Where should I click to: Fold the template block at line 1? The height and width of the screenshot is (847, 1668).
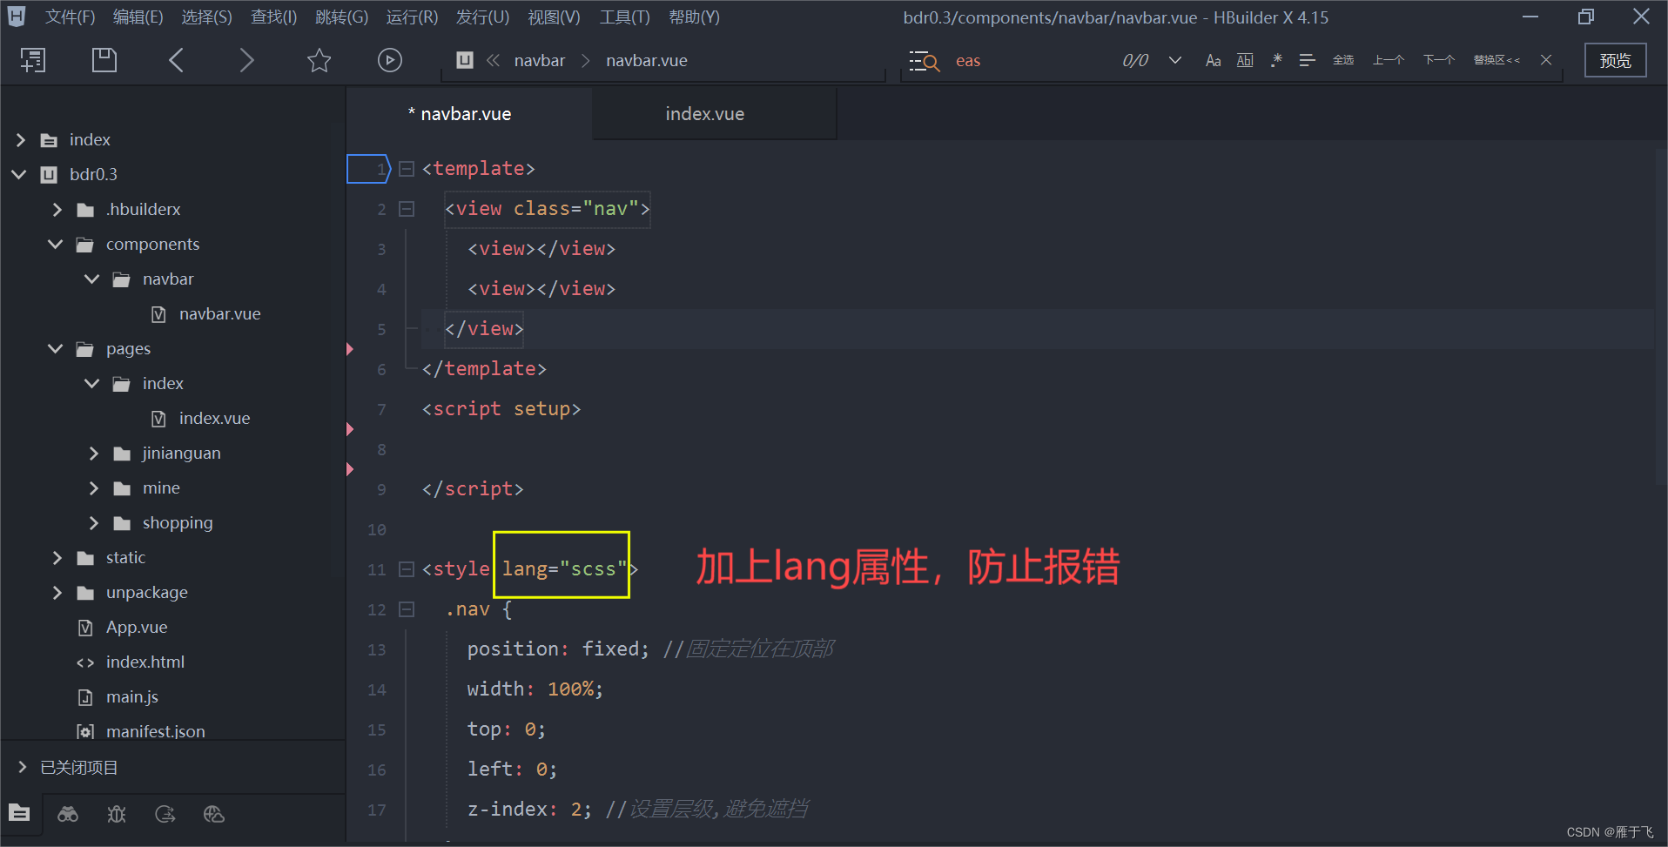pos(407,169)
